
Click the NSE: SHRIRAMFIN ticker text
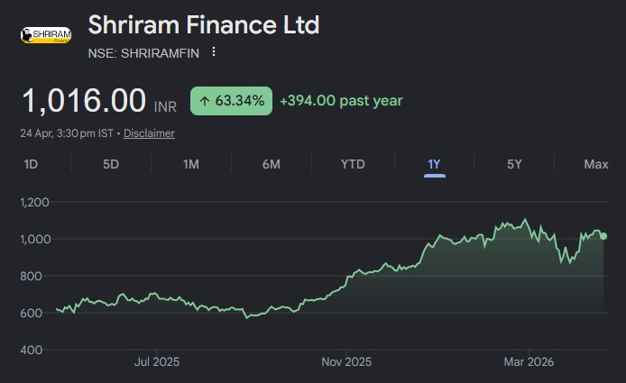tap(143, 53)
